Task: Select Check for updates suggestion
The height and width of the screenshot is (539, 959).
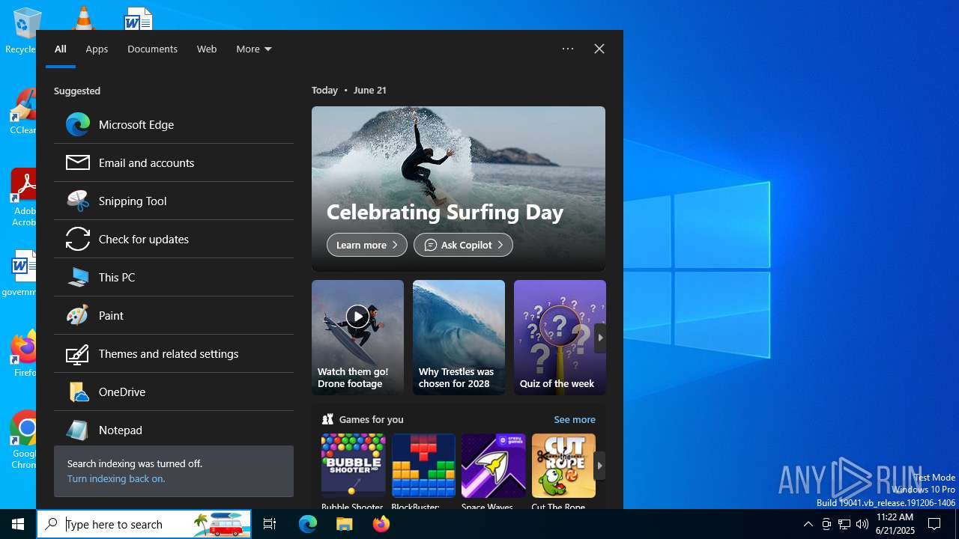Action: (174, 239)
